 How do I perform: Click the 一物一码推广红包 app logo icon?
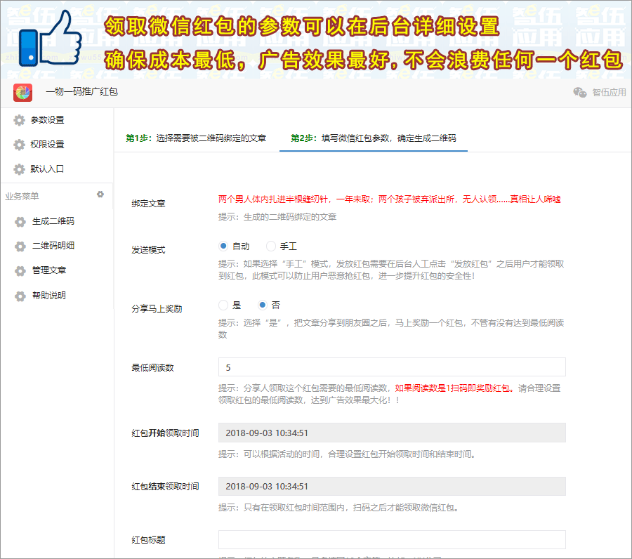[x=22, y=93]
